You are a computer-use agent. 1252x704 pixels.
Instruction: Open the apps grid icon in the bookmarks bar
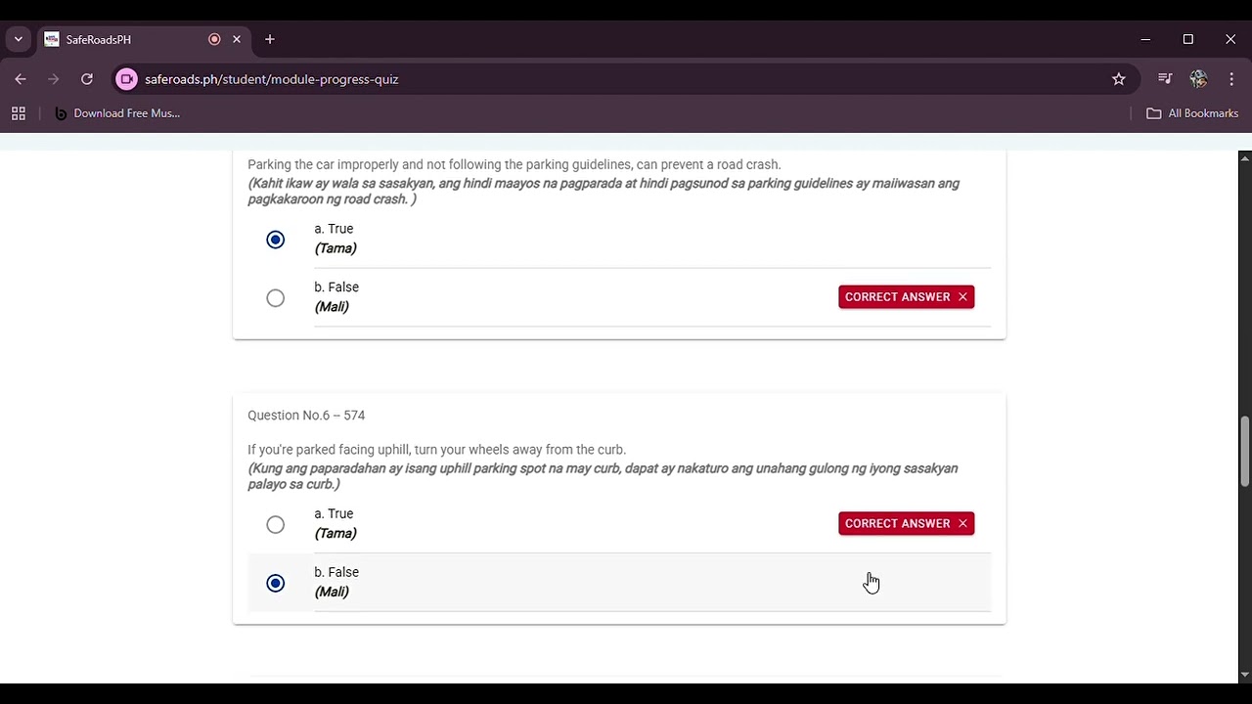pos(19,113)
